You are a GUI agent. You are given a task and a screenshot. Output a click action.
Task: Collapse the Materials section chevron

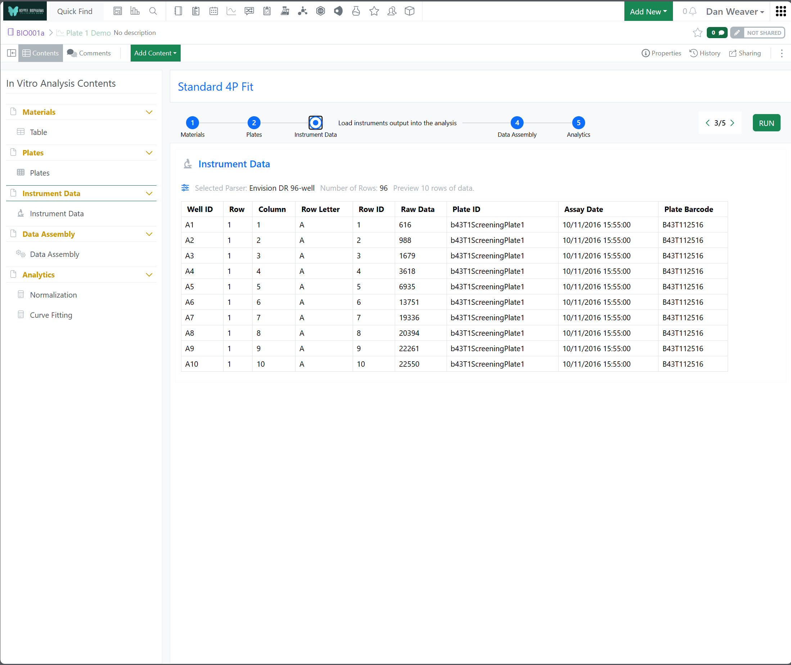pyautogui.click(x=149, y=112)
